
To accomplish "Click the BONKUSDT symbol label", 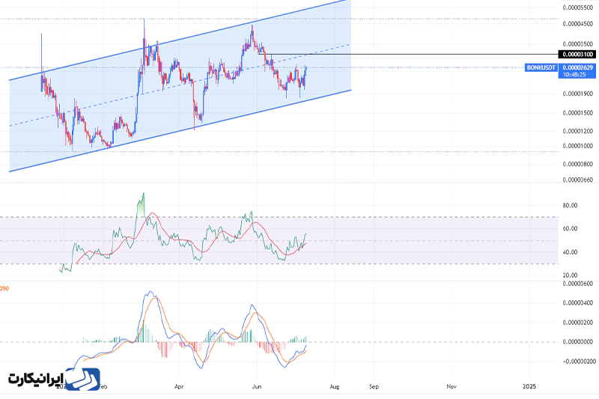I will 541,67.
